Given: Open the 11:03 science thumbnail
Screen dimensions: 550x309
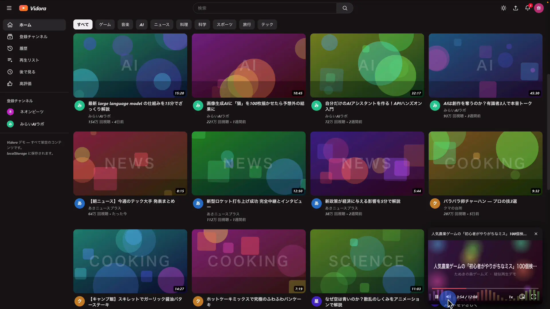Looking at the screenshot, I should click(367, 261).
